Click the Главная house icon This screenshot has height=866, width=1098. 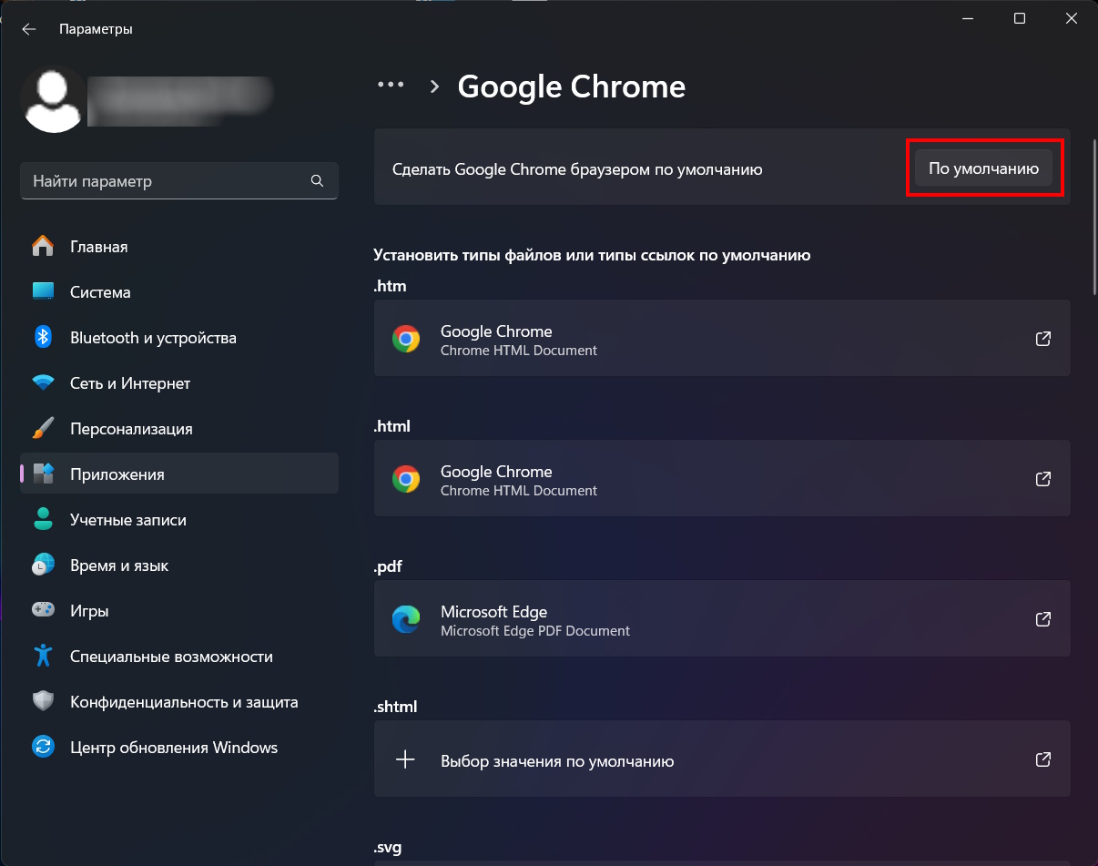click(x=43, y=247)
